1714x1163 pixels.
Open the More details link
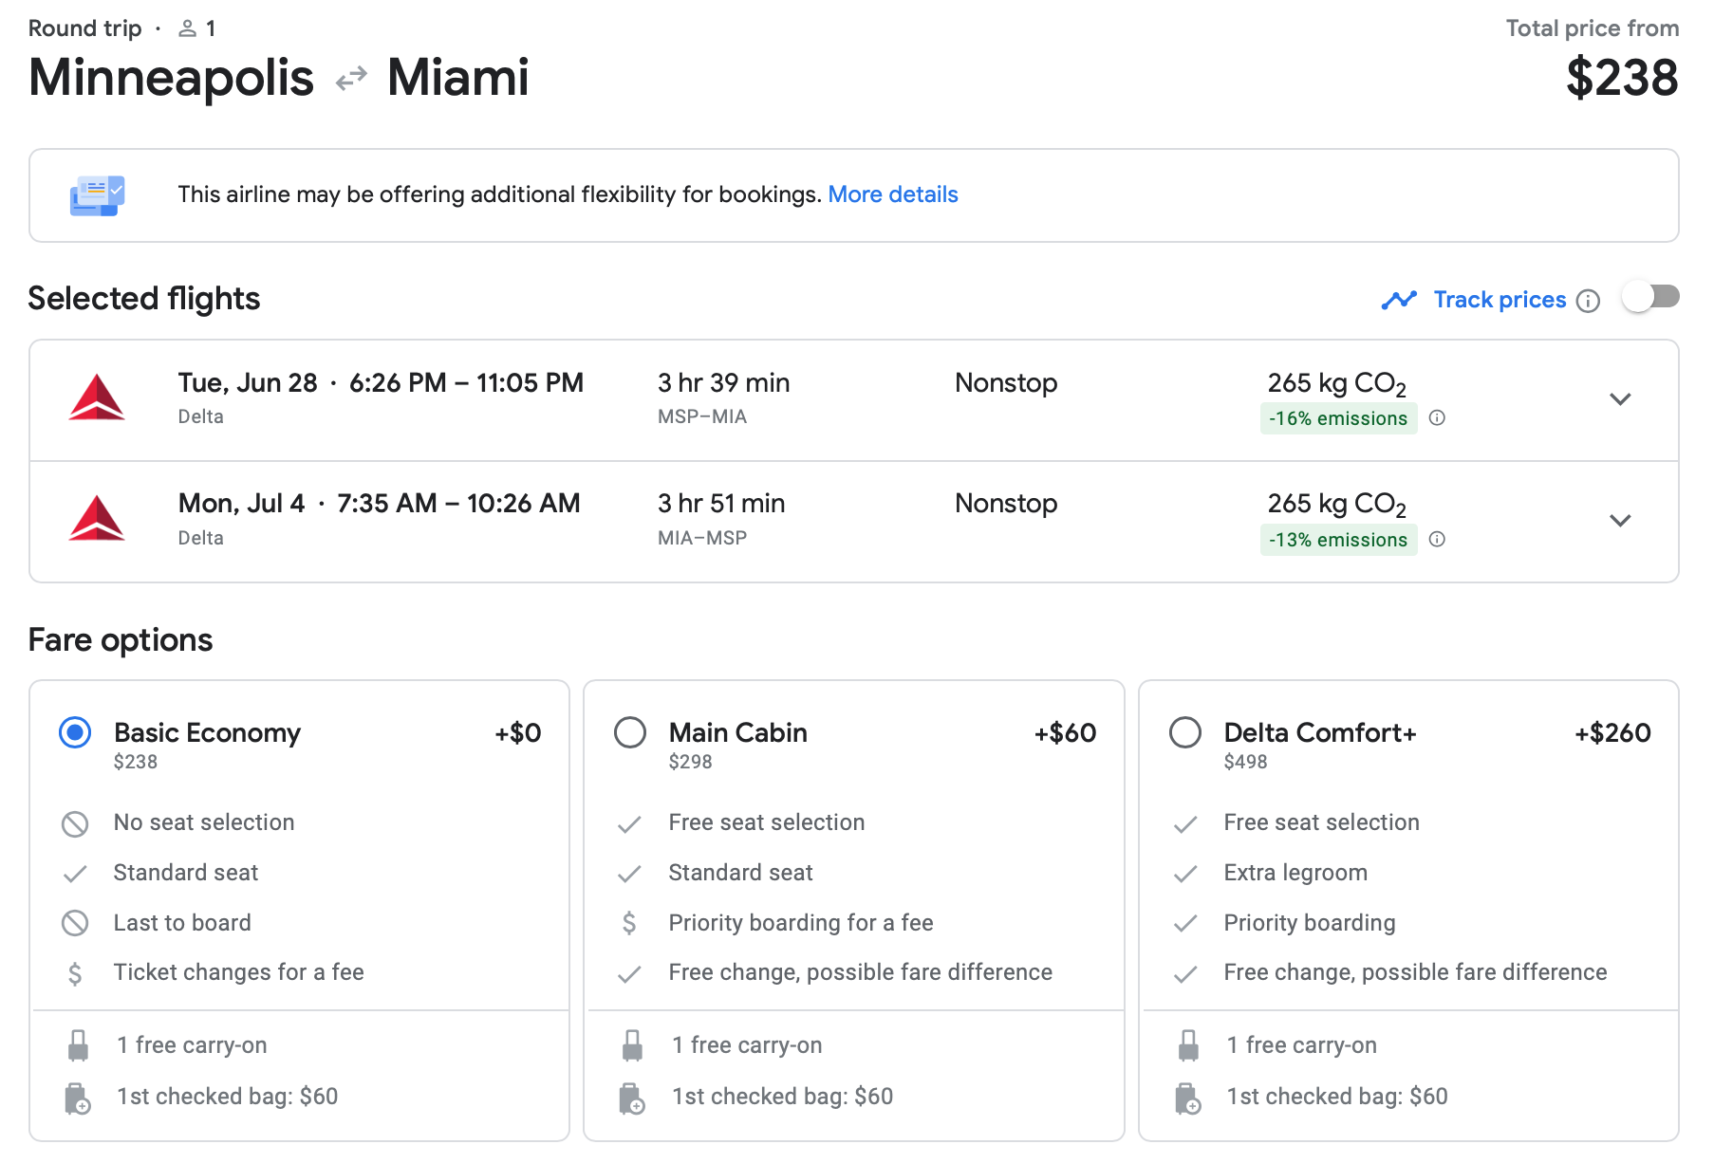[x=892, y=194]
